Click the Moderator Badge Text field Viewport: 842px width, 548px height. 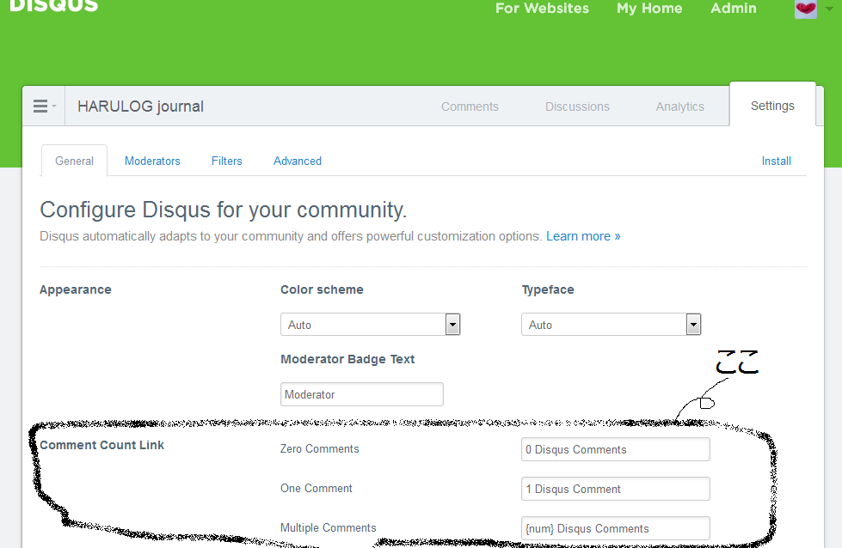tap(362, 394)
